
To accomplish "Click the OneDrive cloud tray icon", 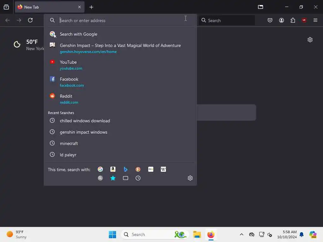I will (252, 234).
